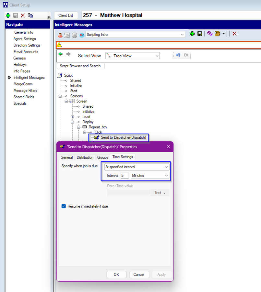Open the Scripting Intro script dropdown

click(x=182, y=35)
